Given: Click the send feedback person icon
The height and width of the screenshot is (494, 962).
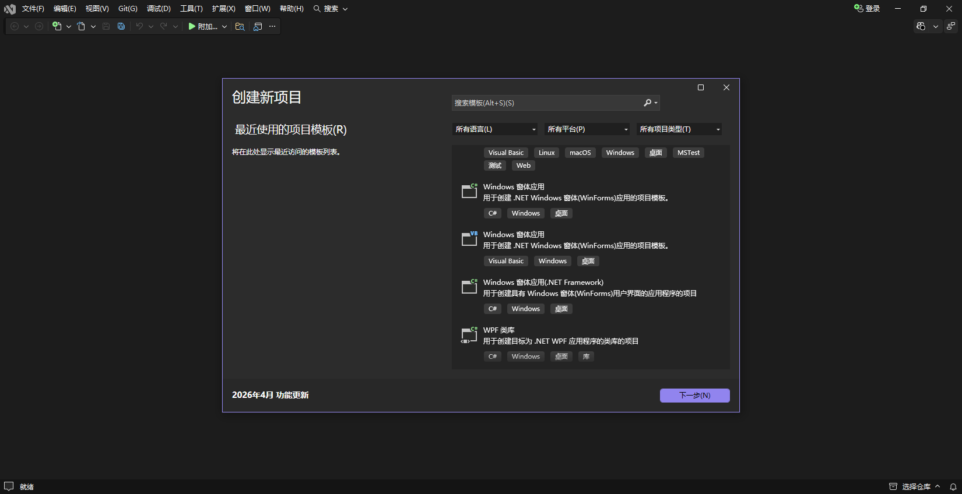Looking at the screenshot, I should (951, 26).
